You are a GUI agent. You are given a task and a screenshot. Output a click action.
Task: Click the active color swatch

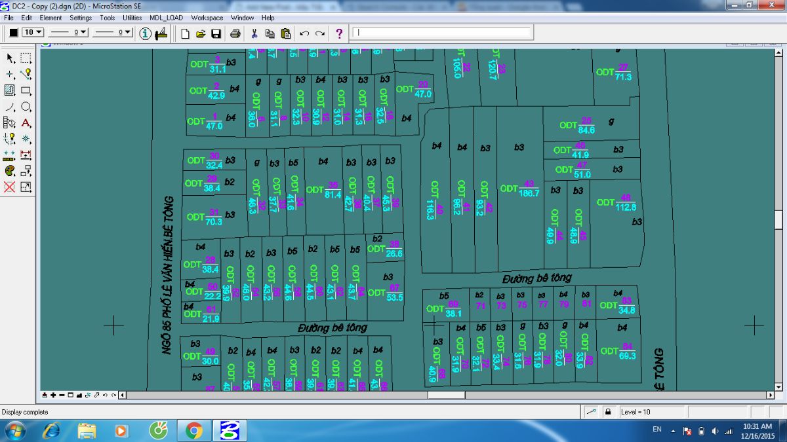[x=13, y=32]
